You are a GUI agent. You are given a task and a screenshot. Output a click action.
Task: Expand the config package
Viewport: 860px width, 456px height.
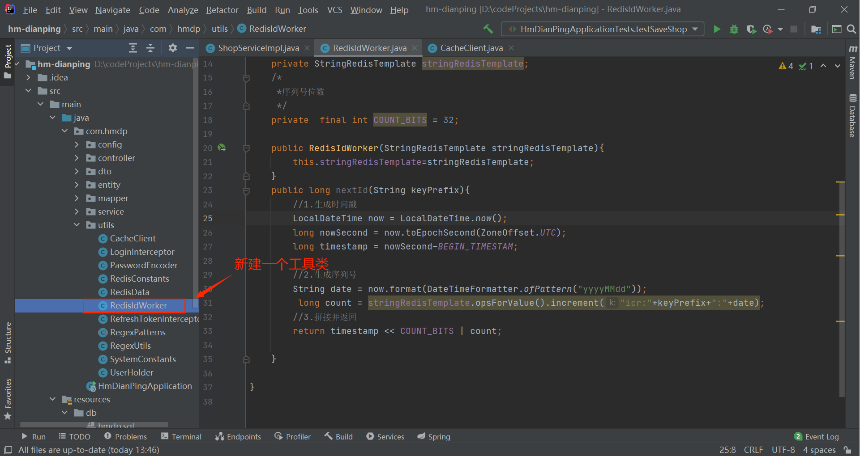77,144
